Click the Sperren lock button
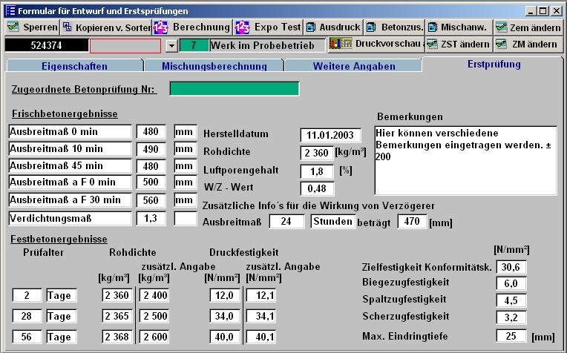The width and height of the screenshot is (567, 353). pyautogui.click(x=31, y=27)
